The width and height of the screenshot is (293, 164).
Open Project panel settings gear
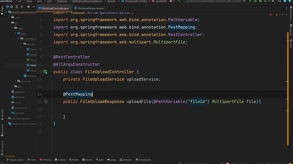click(x=28, y=7)
